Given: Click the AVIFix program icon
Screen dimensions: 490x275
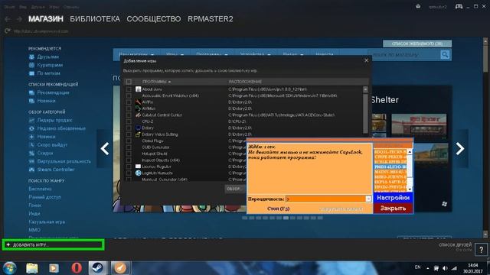Looking at the screenshot, I should coord(138,102).
